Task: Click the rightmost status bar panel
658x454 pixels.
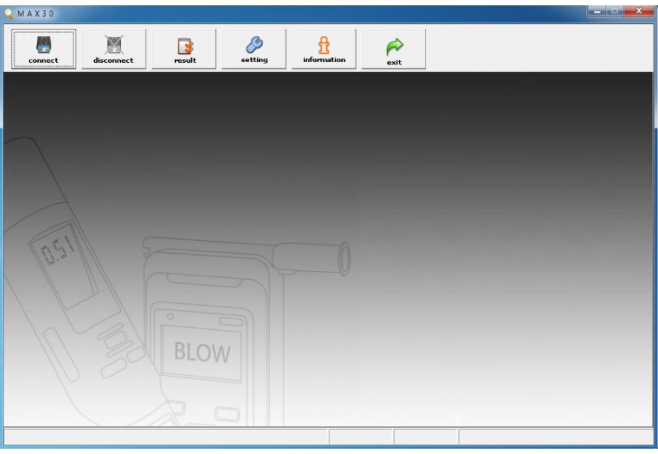Action: pyautogui.click(x=555, y=437)
